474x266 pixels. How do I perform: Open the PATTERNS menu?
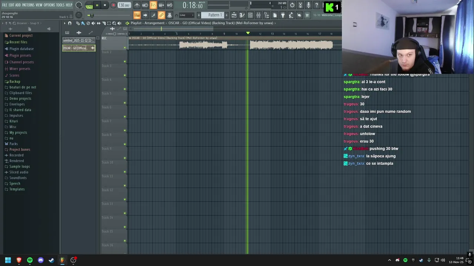coord(28,5)
